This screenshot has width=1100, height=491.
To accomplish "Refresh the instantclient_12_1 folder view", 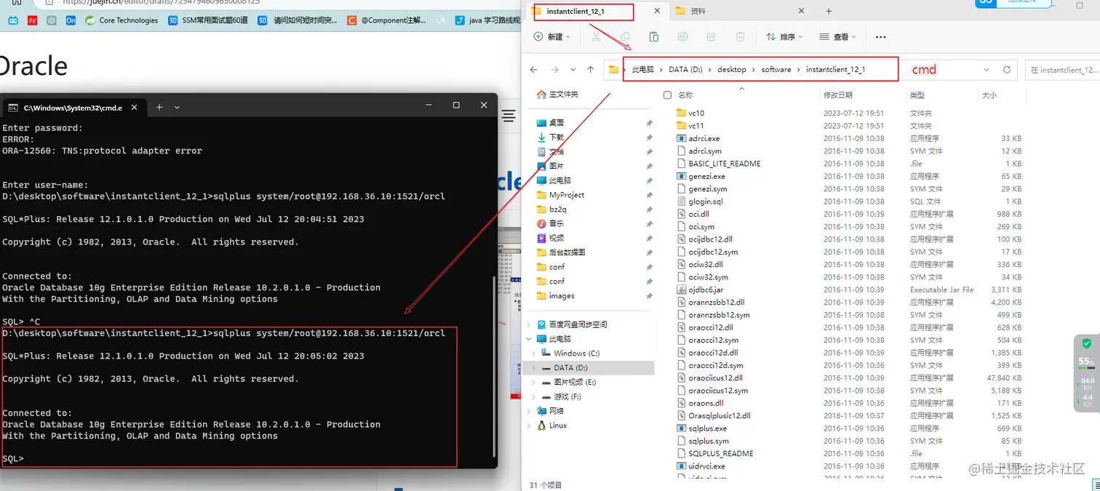I will coord(1007,70).
